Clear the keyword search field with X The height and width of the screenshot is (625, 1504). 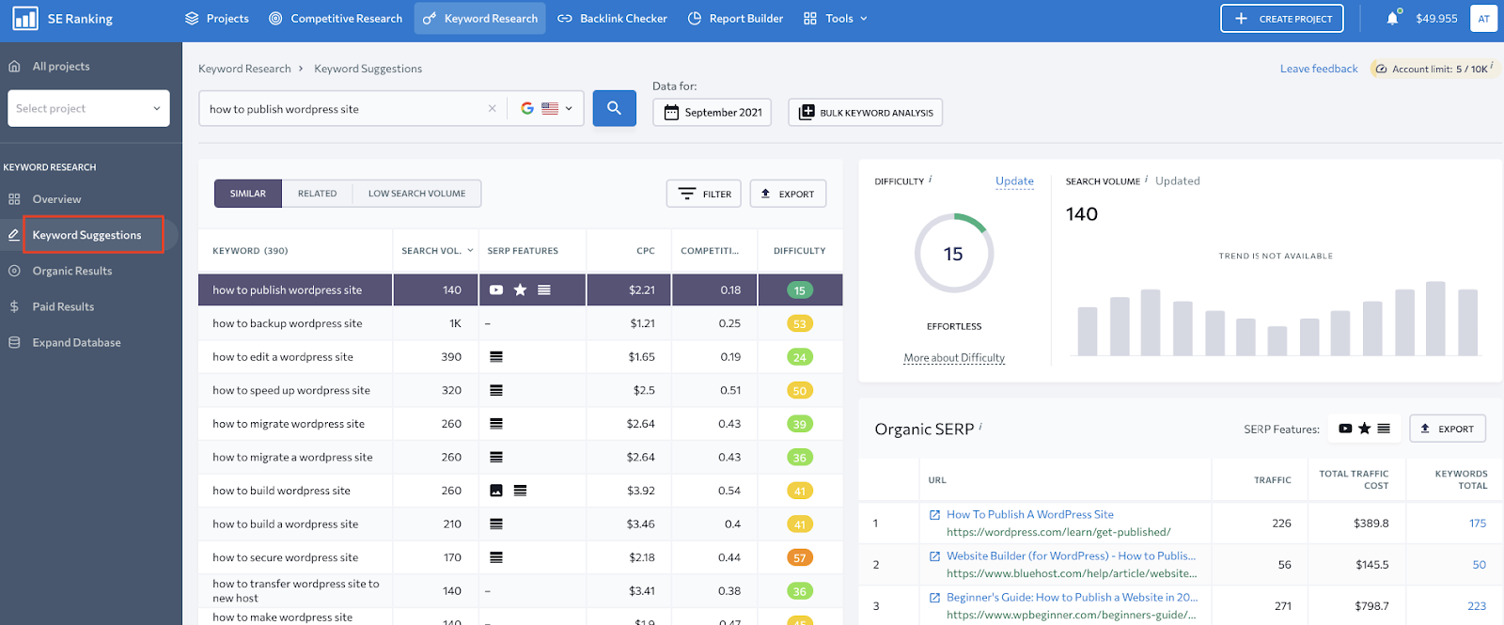[x=492, y=109]
